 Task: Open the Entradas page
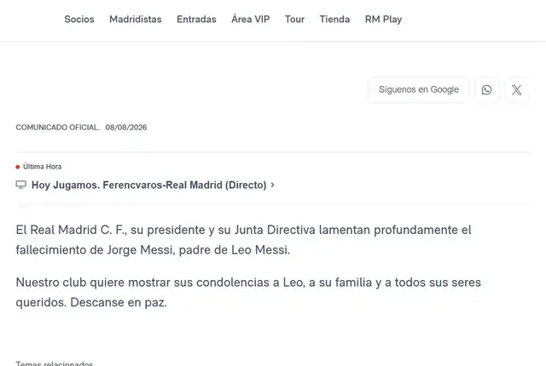click(196, 19)
